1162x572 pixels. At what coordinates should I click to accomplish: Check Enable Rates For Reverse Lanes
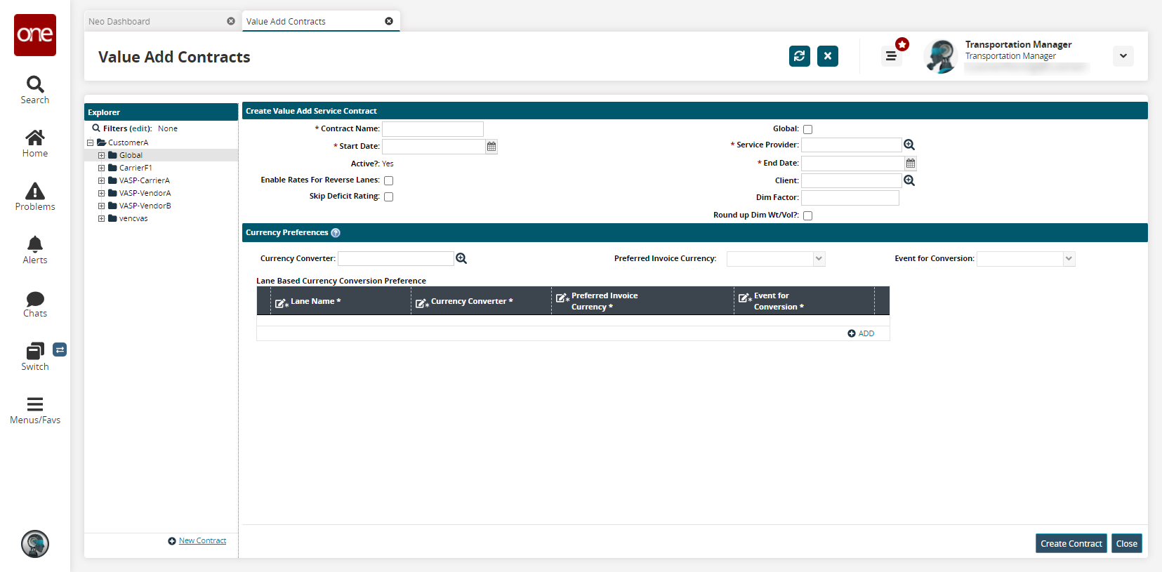click(388, 180)
